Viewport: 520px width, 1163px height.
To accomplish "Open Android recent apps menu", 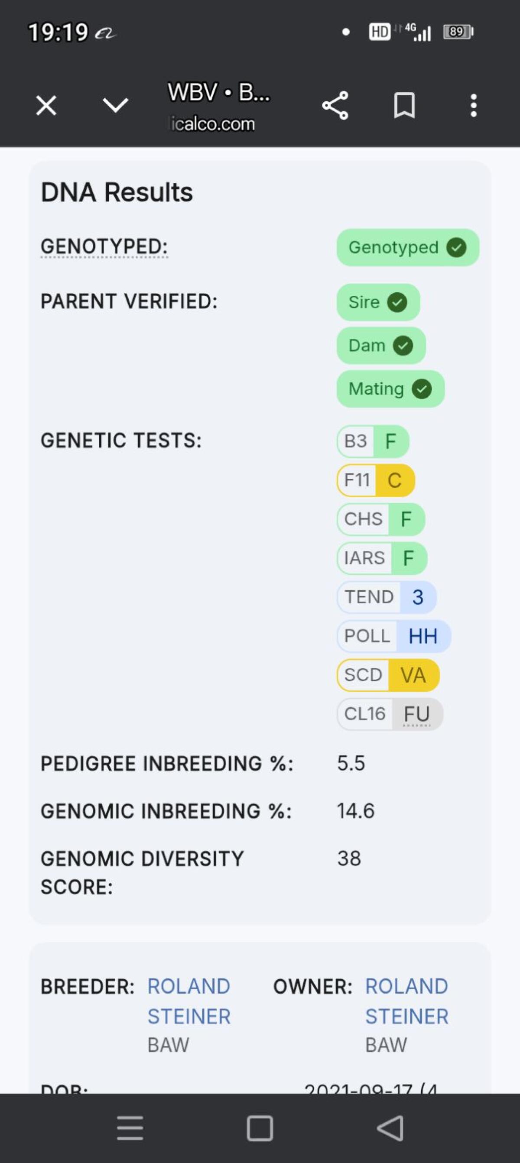I will point(130,1128).
